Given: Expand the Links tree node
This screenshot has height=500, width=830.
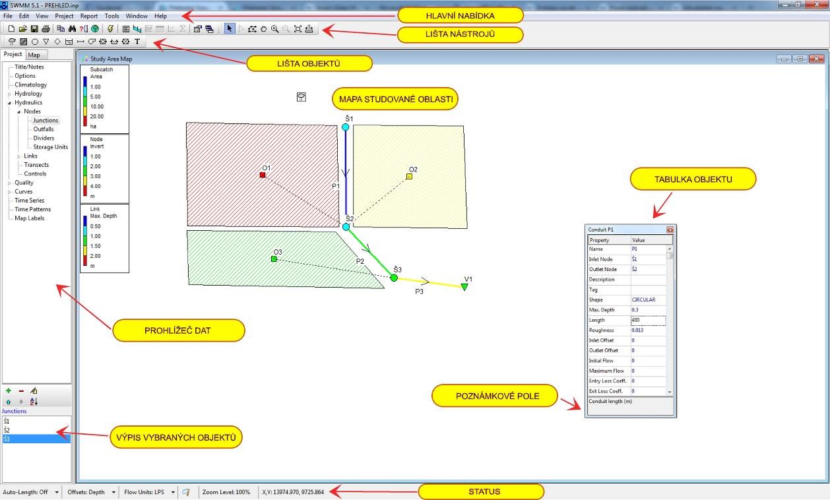Looking at the screenshot, I should (x=19, y=156).
